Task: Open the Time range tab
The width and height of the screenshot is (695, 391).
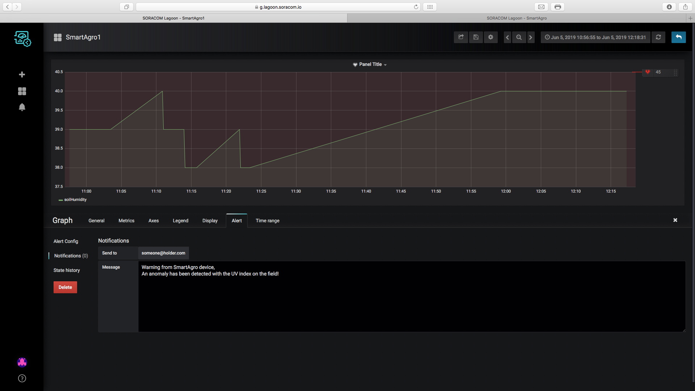Action: point(268,221)
